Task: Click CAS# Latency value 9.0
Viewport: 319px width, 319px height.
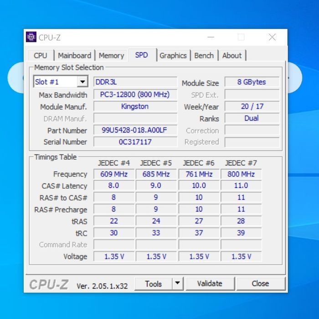Action: point(156,185)
